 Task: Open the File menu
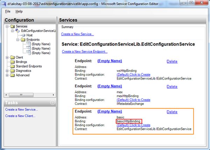click(x=8, y=12)
